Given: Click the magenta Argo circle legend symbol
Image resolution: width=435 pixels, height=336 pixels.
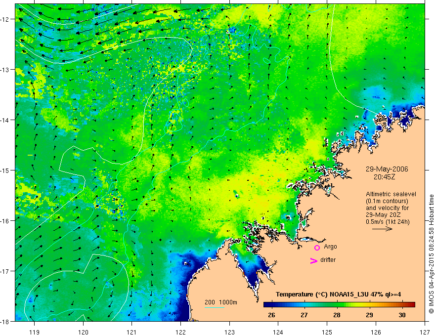Looking at the screenshot, I should [317, 248].
